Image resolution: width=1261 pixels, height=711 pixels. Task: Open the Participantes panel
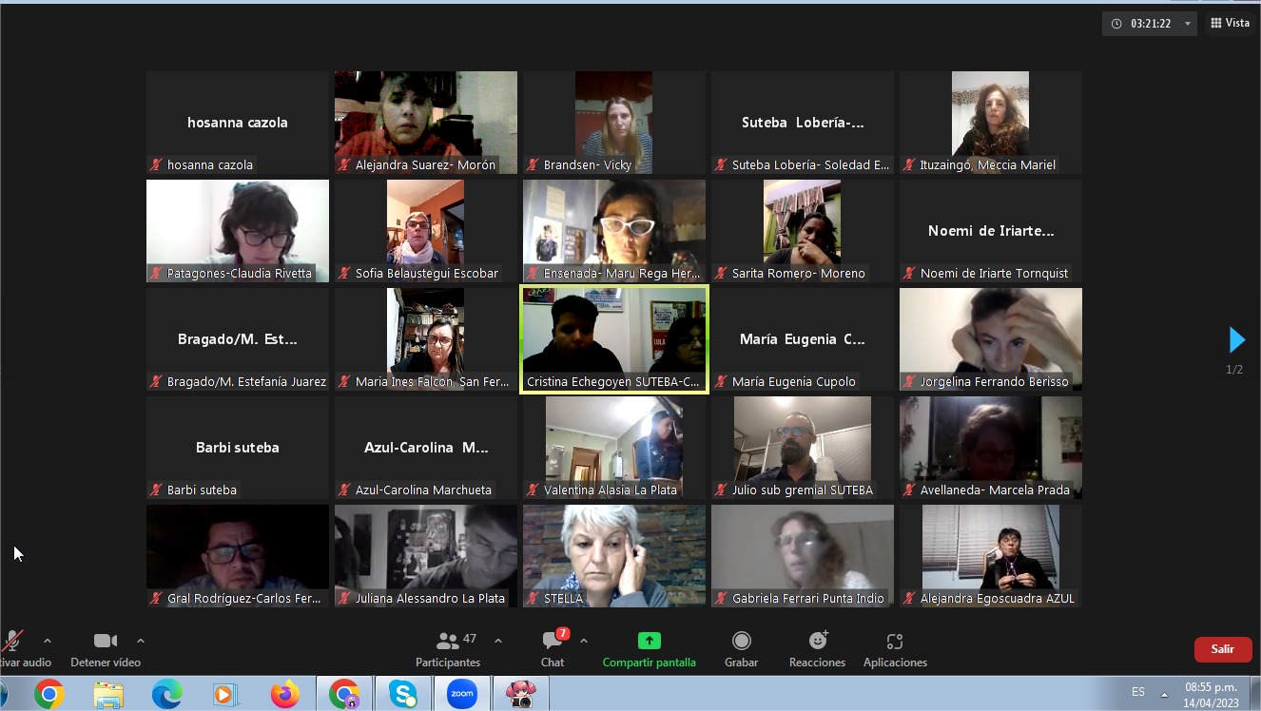click(448, 649)
